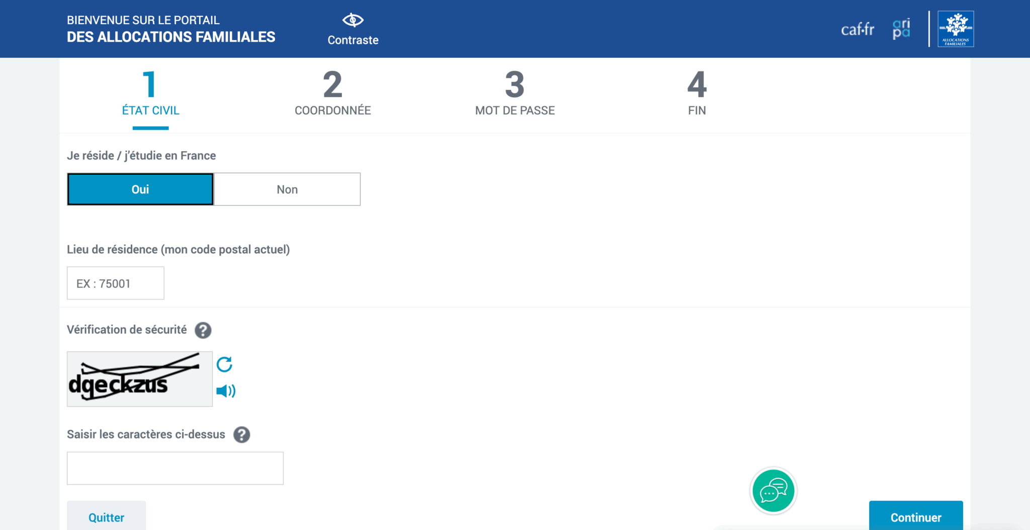The height and width of the screenshot is (530, 1030).
Task: Select Non for residing in France
Action: tap(287, 189)
